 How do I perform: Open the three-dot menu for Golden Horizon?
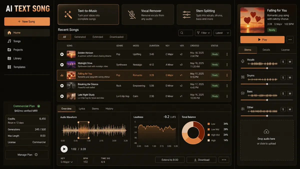click(x=227, y=54)
